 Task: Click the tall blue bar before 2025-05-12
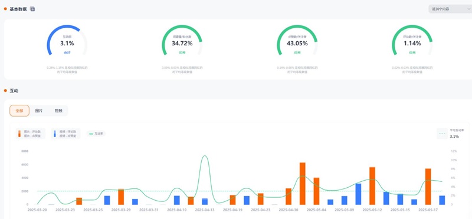click(358, 194)
